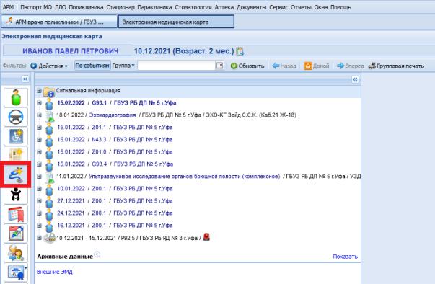435x284 pixels.
Task: Click the Обновить refresh button
Action: coord(247,66)
